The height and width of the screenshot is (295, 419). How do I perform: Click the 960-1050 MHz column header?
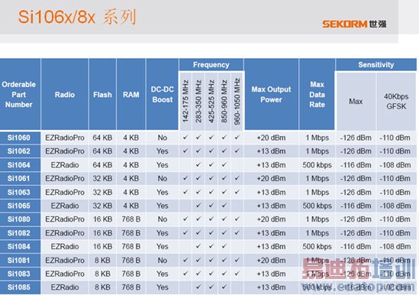(x=237, y=101)
